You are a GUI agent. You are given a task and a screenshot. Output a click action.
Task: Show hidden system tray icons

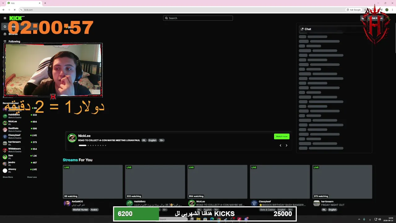tap(359, 219)
